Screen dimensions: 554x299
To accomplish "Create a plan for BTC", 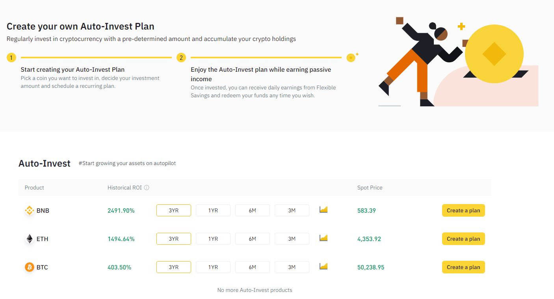I will tap(463, 267).
